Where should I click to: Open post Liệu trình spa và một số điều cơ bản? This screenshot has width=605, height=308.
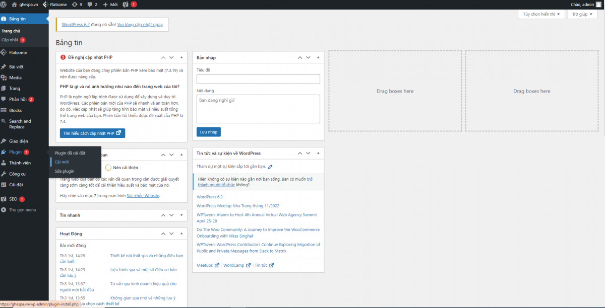(x=143, y=270)
